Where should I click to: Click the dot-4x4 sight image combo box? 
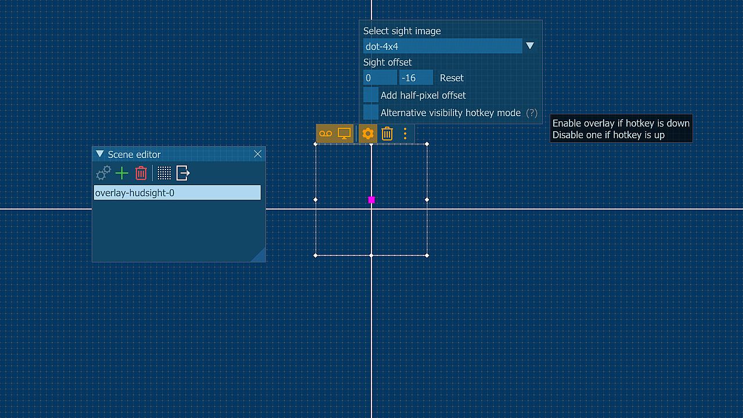442,46
